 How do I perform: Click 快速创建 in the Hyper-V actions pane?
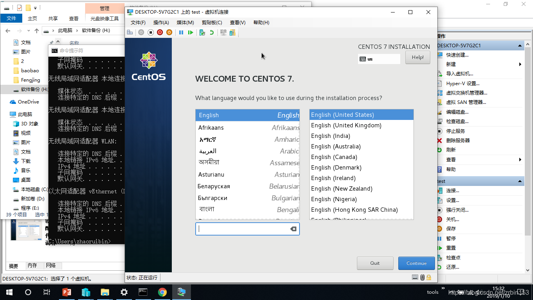[x=457, y=55]
